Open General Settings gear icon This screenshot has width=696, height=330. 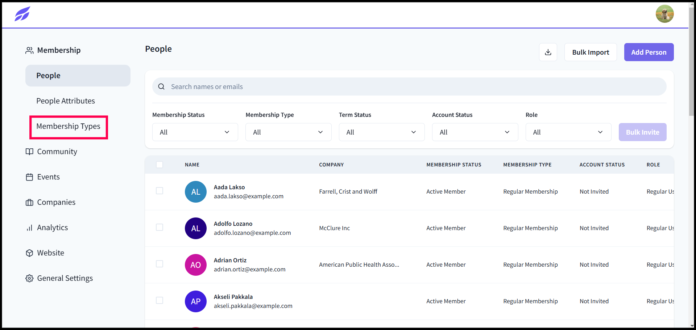(29, 278)
